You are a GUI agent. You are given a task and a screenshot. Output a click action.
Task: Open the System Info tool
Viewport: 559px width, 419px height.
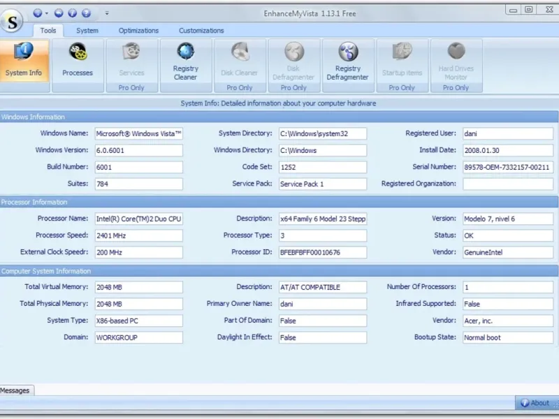tap(24, 60)
